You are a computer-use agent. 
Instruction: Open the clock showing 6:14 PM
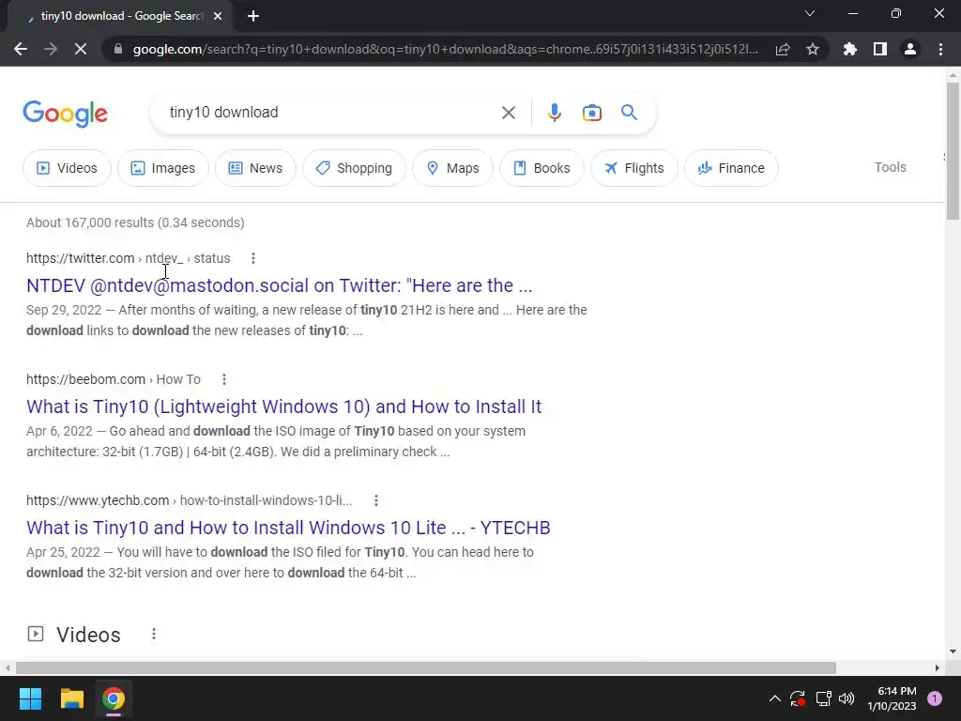click(x=892, y=698)
